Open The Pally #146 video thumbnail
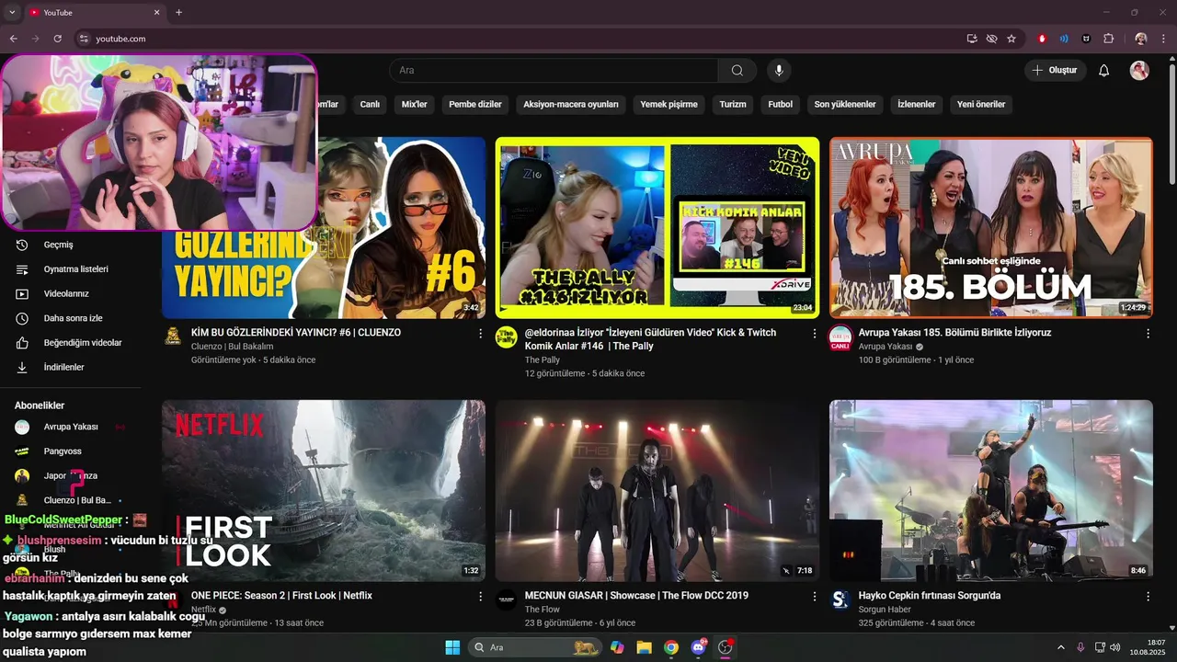This screenshot has width=1177, height=662. pos(657,227)
